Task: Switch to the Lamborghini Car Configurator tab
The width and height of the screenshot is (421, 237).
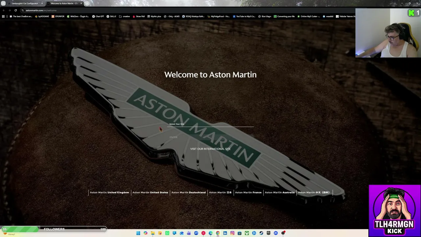Action: 25,3
